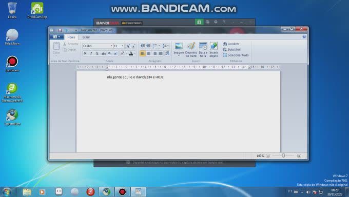This screenshot has width=349, height=197.
Task: Click the volume icon in system tray
Action: click(x=308, y=192)
